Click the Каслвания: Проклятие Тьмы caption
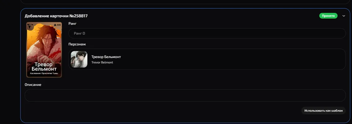 coord(44,73)
